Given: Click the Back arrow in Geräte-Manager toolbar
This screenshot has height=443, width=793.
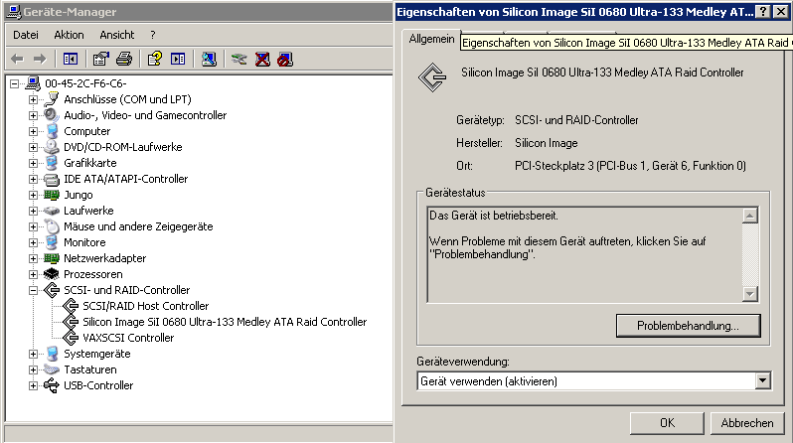Looking at the screenshot, I should (x=17, y=60).
